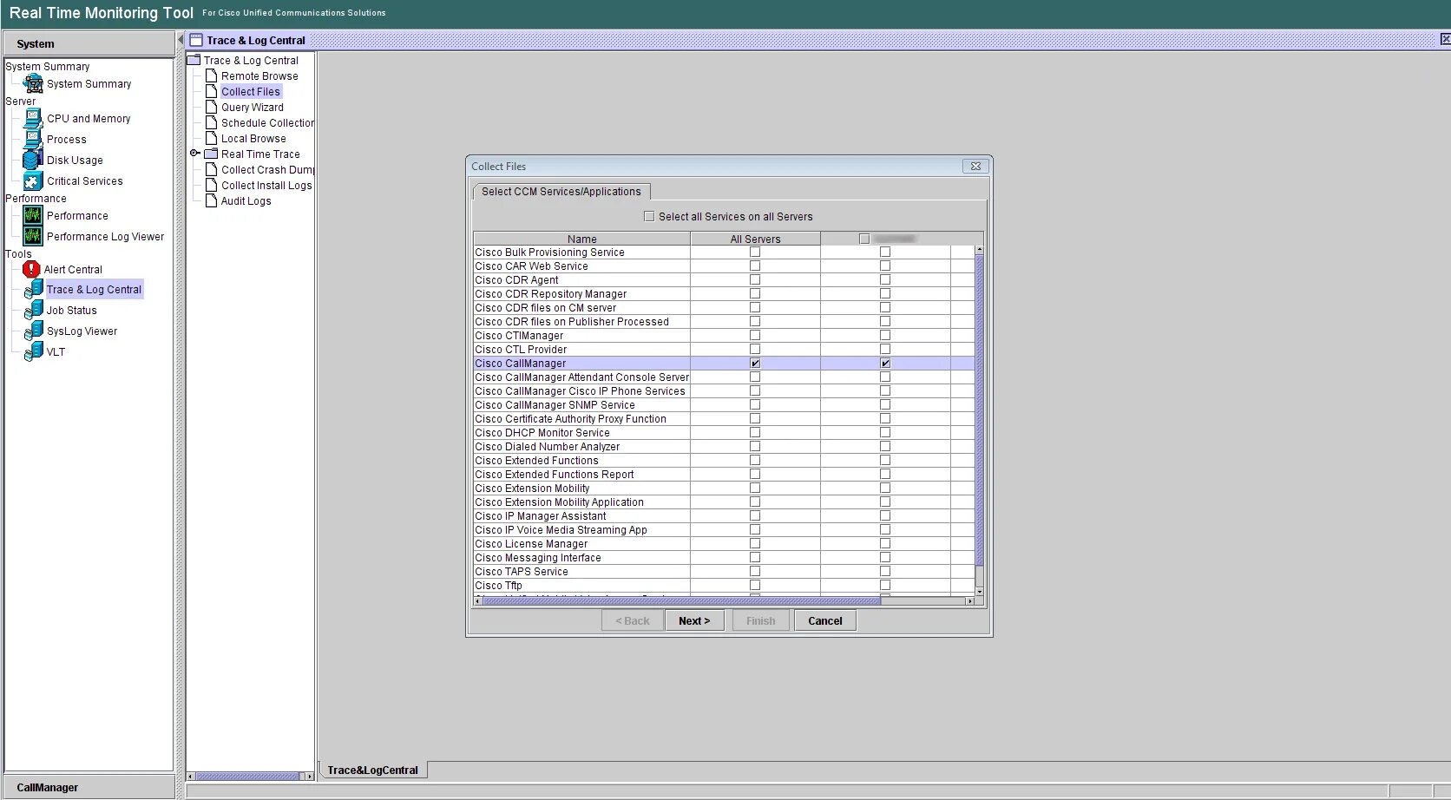Check All Servers for Cisco Tftp
1451x800 pixels.
(x=755, y=586)
